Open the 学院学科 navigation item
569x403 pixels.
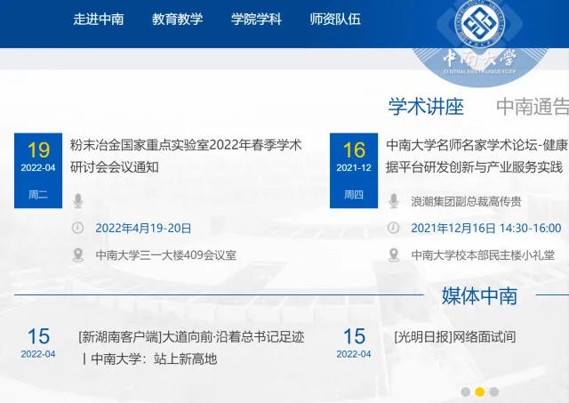pyautogui.click(x=256, y=19)
